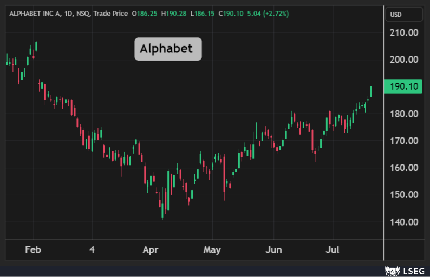
Task: Select the May marker on time axis
Action: point(212,250)
